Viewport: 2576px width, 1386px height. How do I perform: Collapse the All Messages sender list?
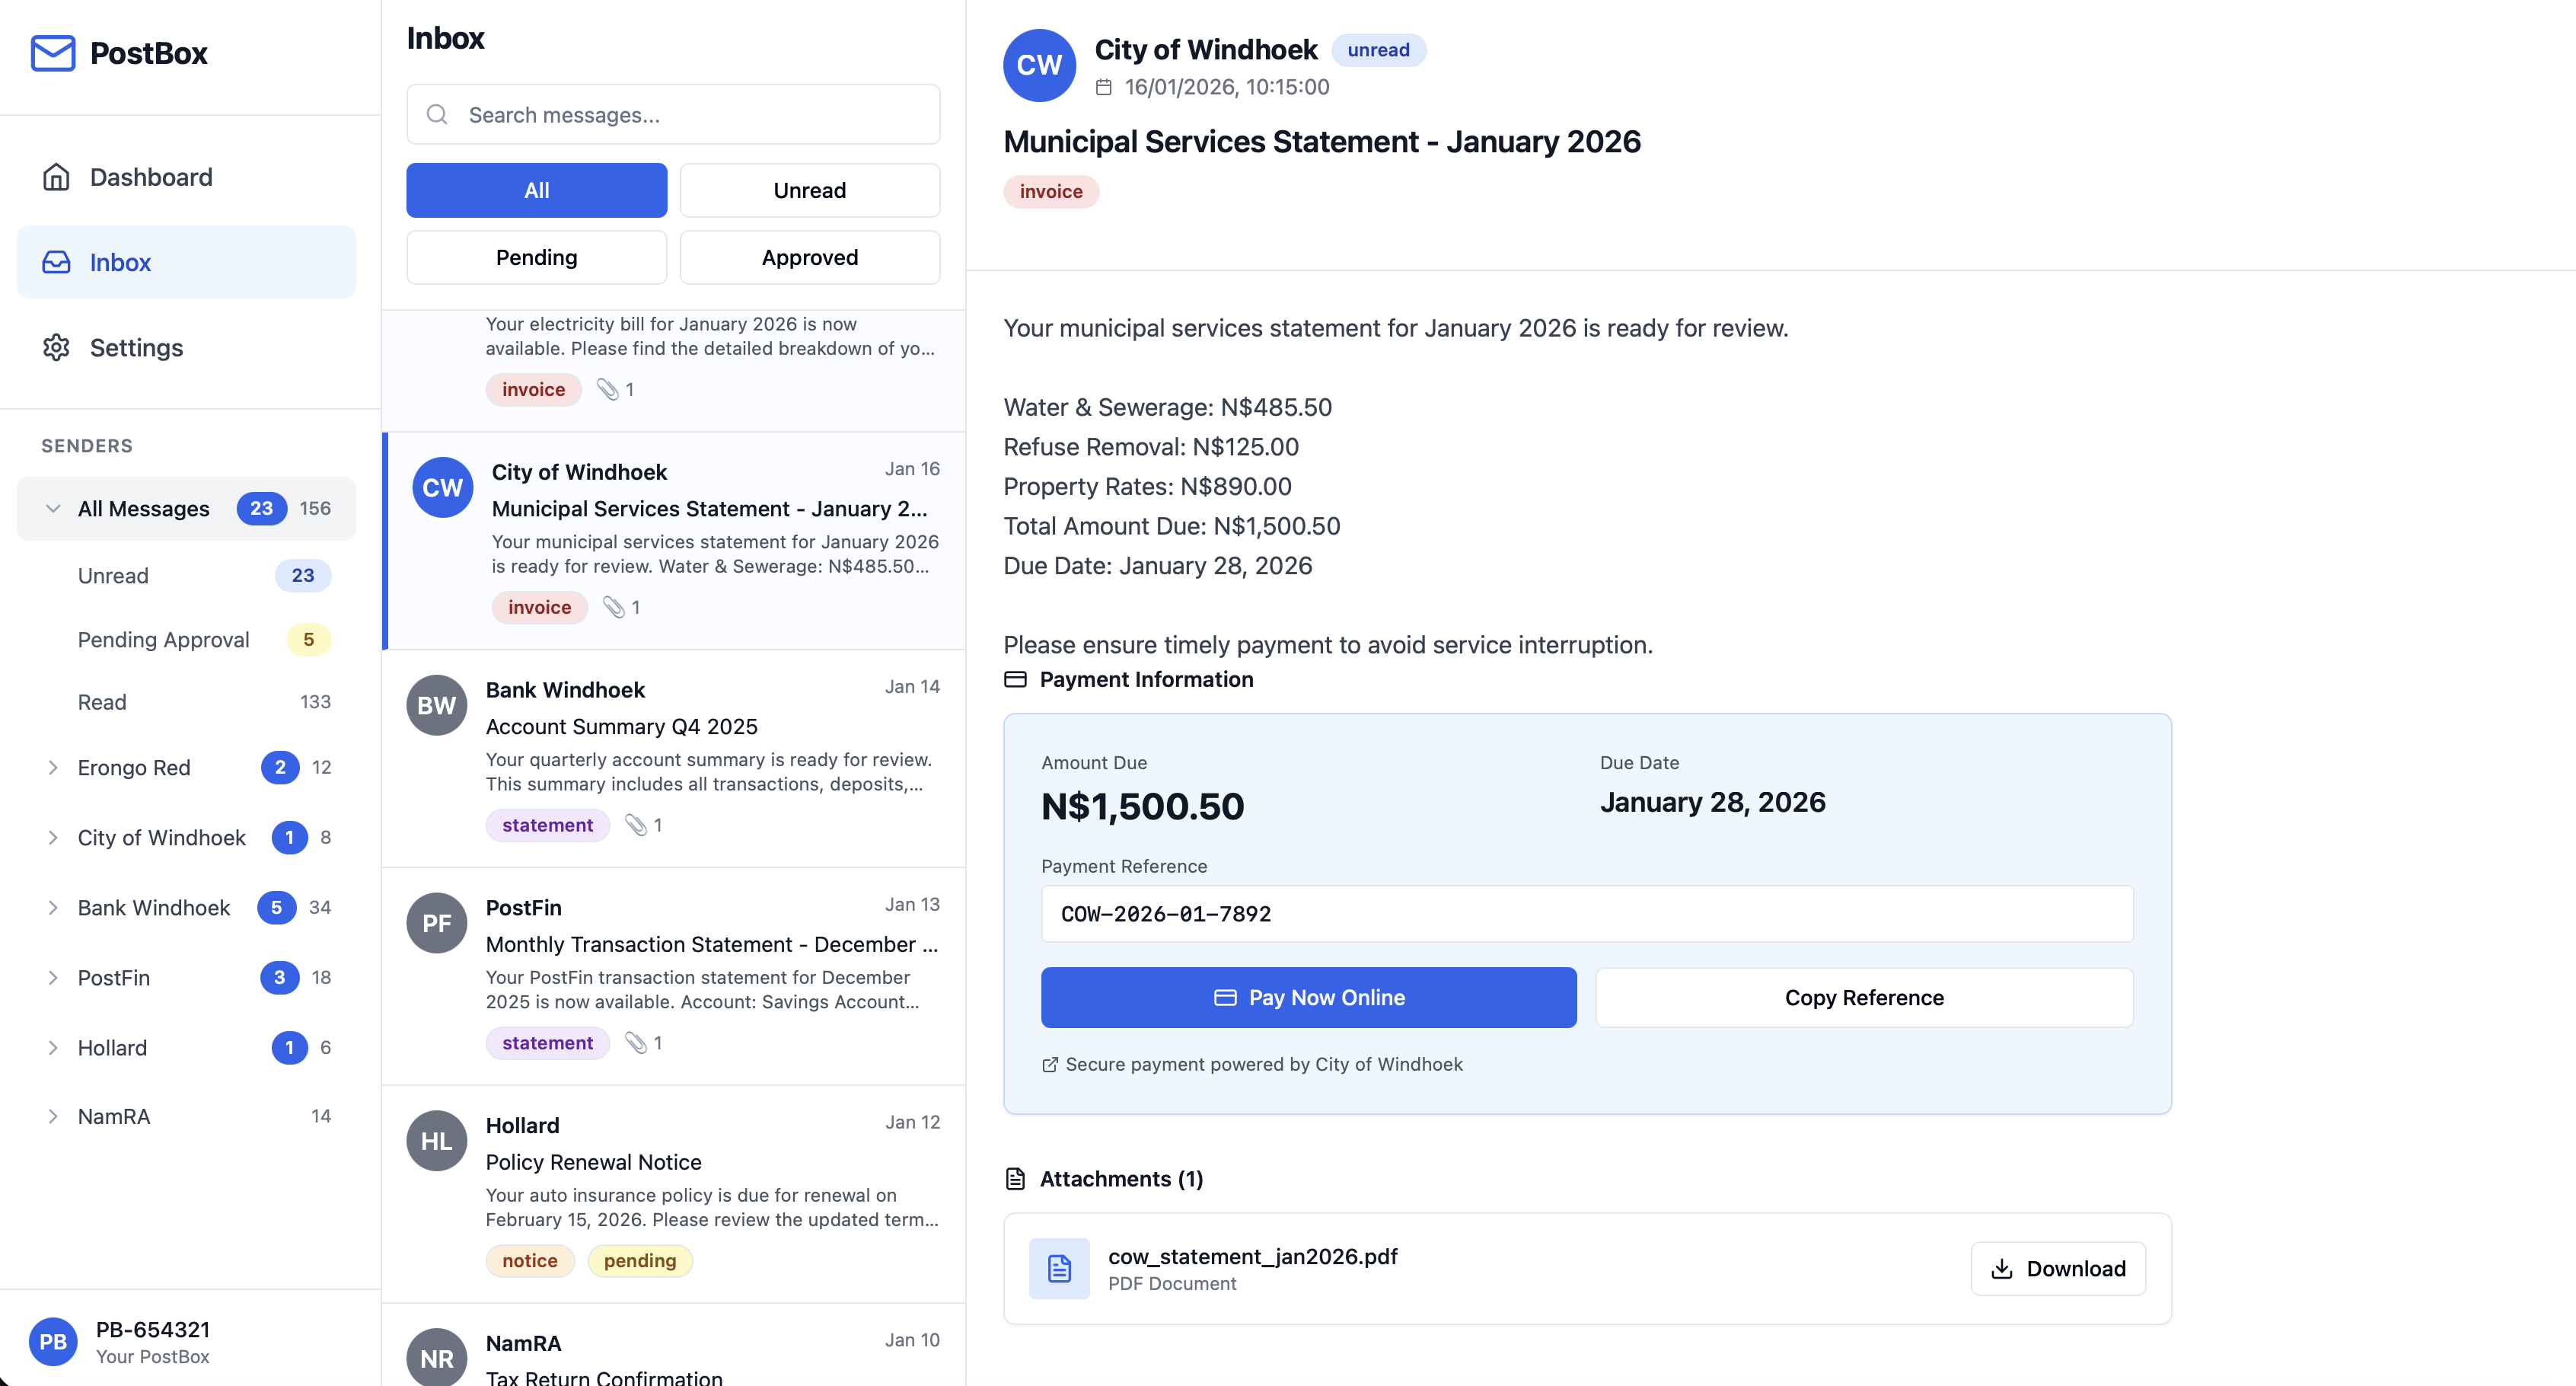pos(53,509)
